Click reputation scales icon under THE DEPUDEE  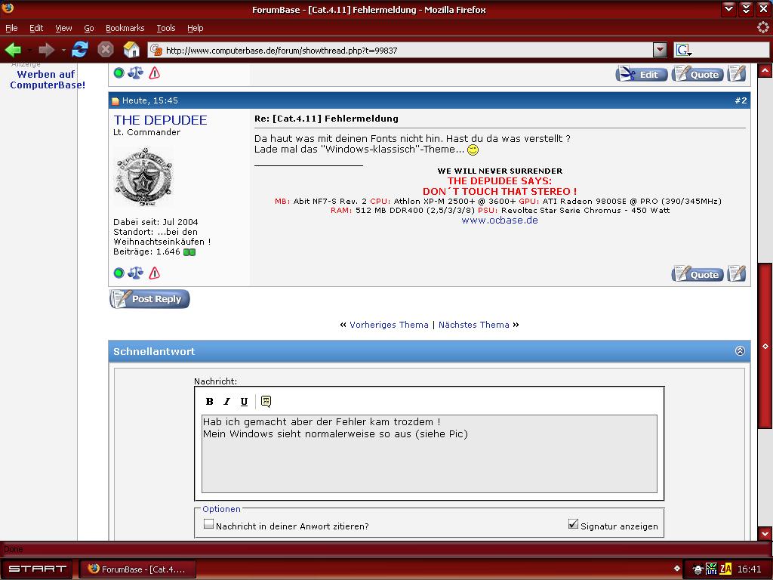tap(136, 273)
